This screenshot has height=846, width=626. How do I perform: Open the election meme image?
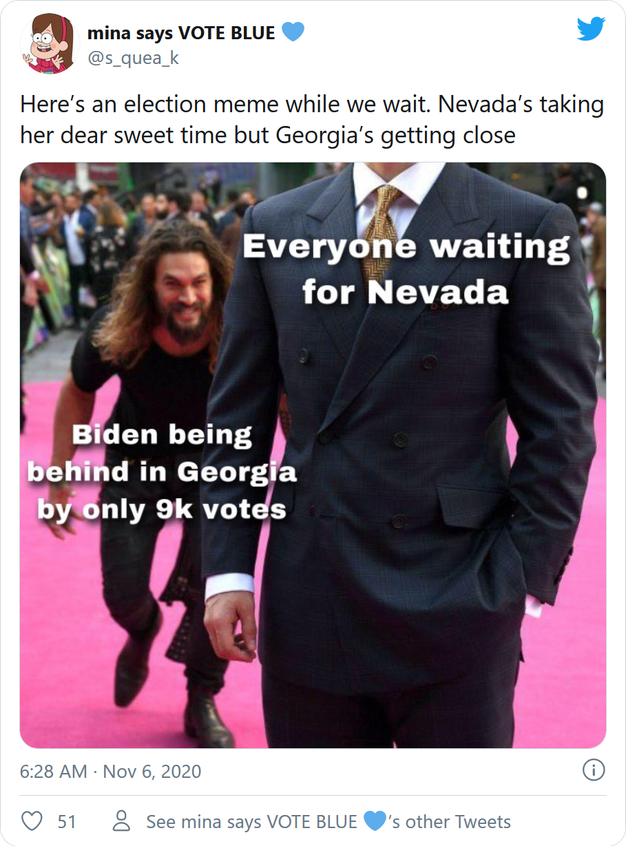[x=313, y=455]
